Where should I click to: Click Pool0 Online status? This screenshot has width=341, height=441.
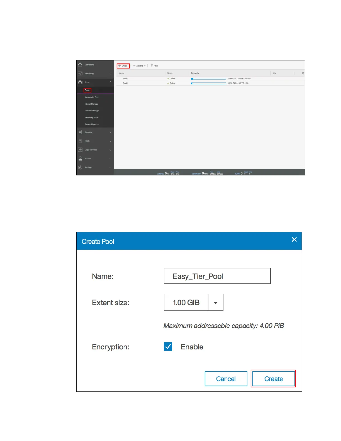171,79
